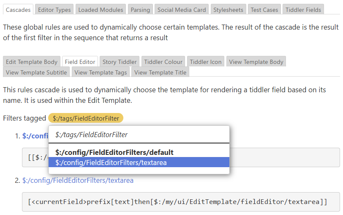Select the Tiddler Colour cascade tab
Screen dimensions: 343x215
click(163, 62)
